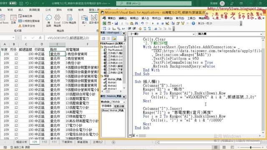The image size is (267, 150).
Task: Adjust the Excel zoom slider
Action: [251, 147]
